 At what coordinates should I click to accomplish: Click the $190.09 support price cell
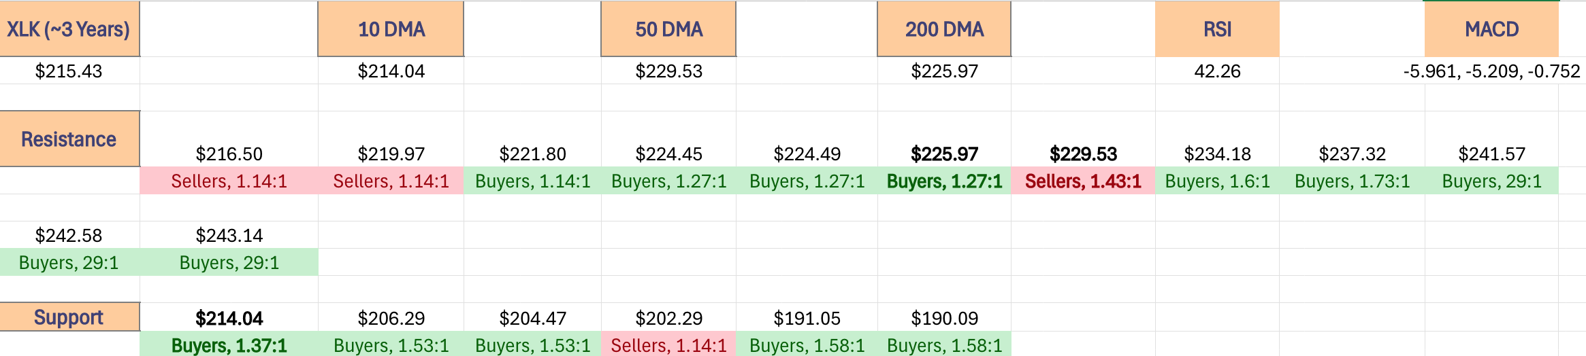coord(944,318)
